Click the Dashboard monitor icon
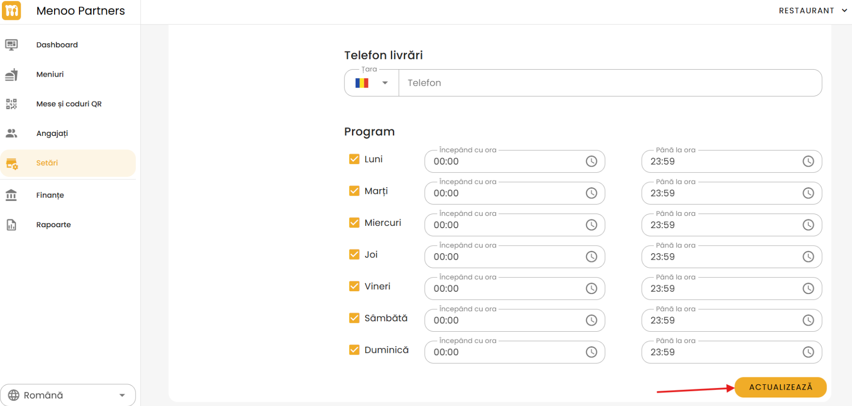Screen dimensions: 852x406 click(x=11, y=45)
